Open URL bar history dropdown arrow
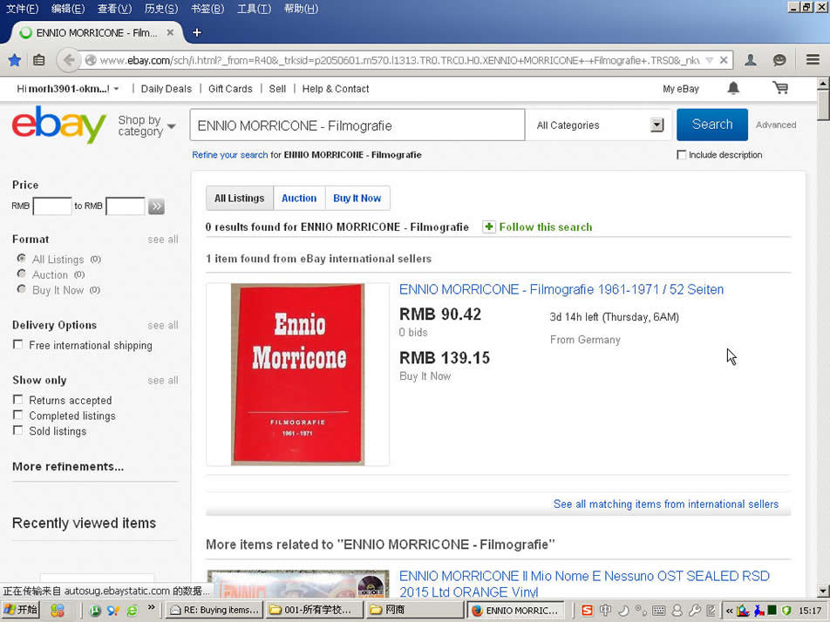Viewport: 830px width, 622px height. 710,60
